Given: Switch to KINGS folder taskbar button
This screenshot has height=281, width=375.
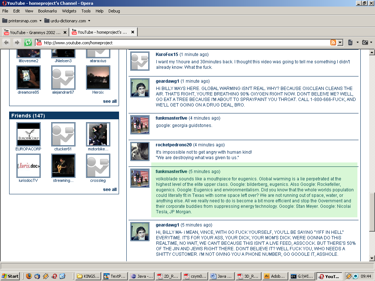Looking at the screenshot, I should pos(88,276).
